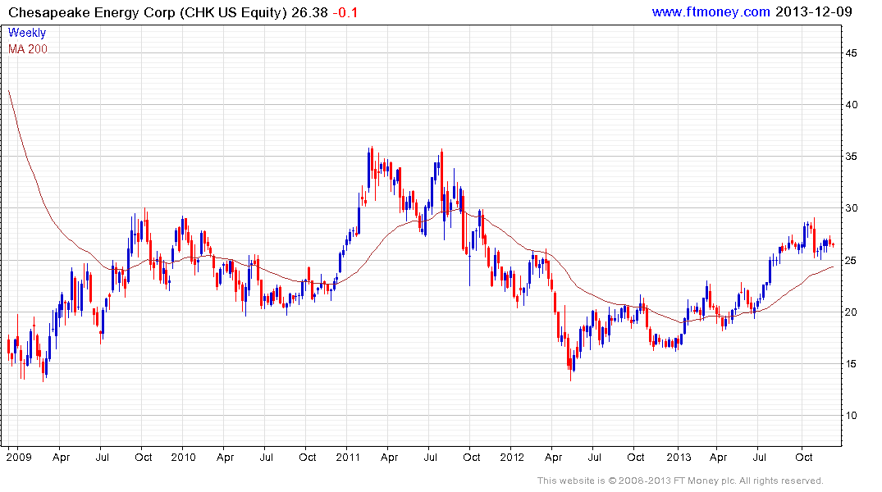Click the chart date 2013-12-09
The height and width of the screenshot is (492, 882).
coord(813,11)
